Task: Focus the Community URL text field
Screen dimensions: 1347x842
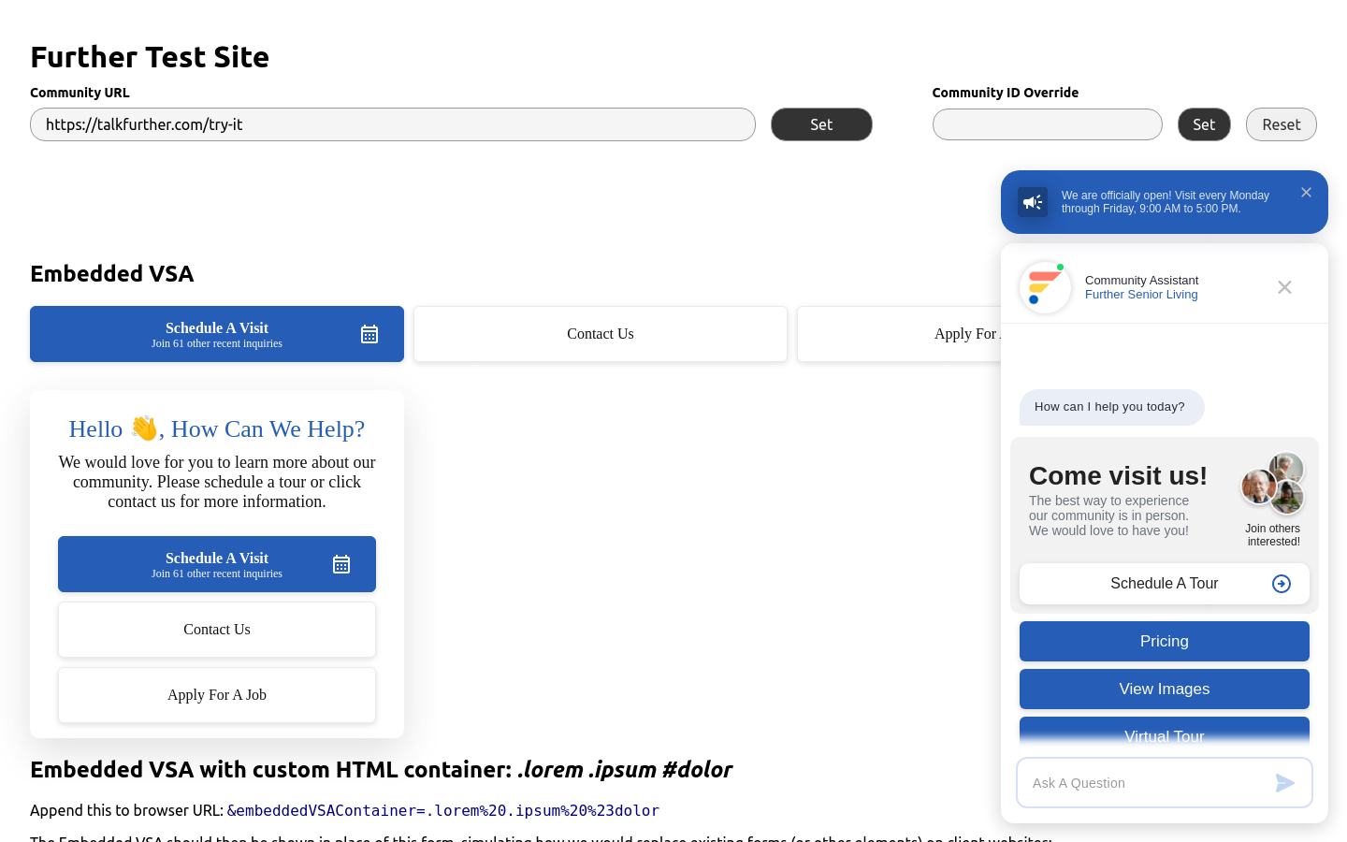Action: click(x=393, y=124)
